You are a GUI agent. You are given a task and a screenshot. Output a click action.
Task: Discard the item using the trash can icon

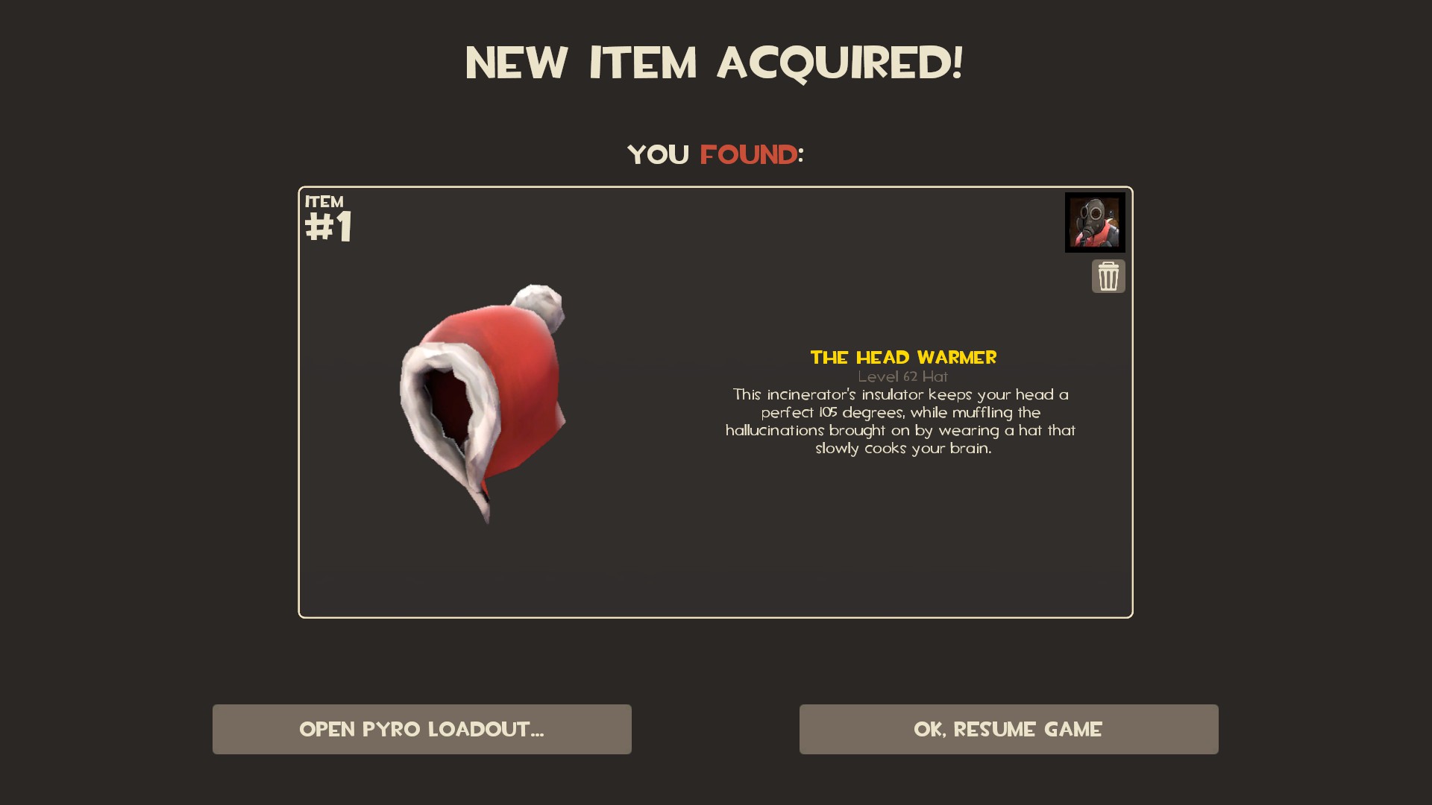coord(1108,277)
